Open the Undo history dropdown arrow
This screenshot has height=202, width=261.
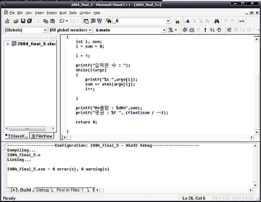[67, 21]
